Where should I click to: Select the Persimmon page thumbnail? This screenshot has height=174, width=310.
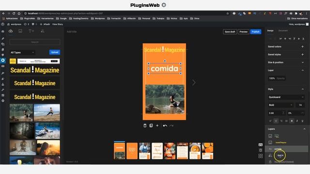click(x=170, y=151)
